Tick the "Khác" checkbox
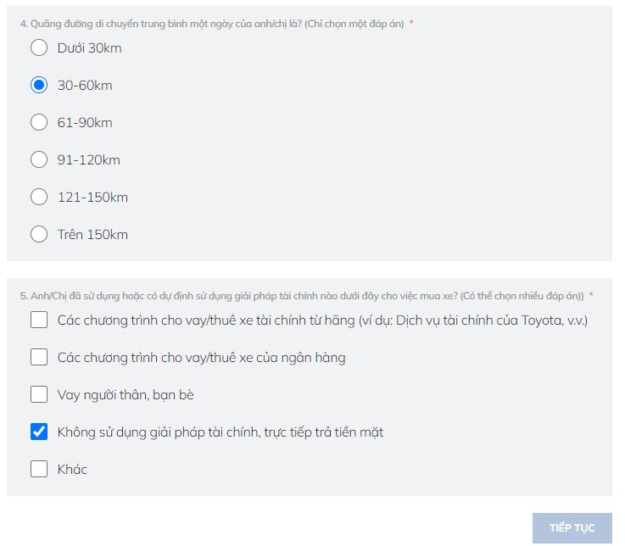This screenshot has width=625, height=546. click(x=39, y=469)
